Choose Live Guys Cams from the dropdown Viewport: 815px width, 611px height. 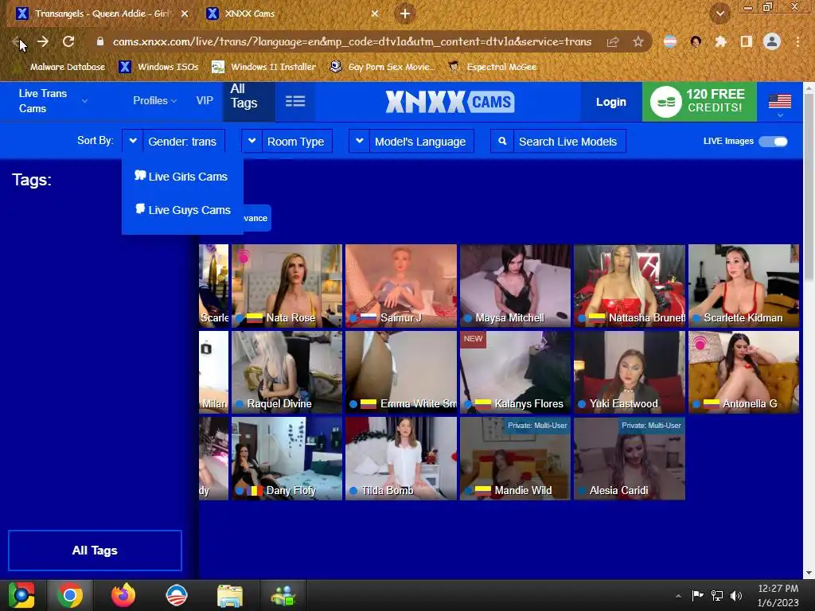[x=183, y=209]
